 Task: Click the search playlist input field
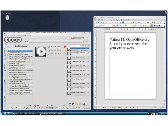(74, 46)
